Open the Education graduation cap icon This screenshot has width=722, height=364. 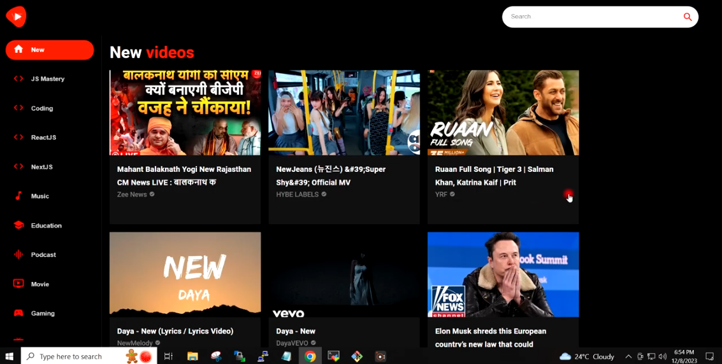point(18,225)
